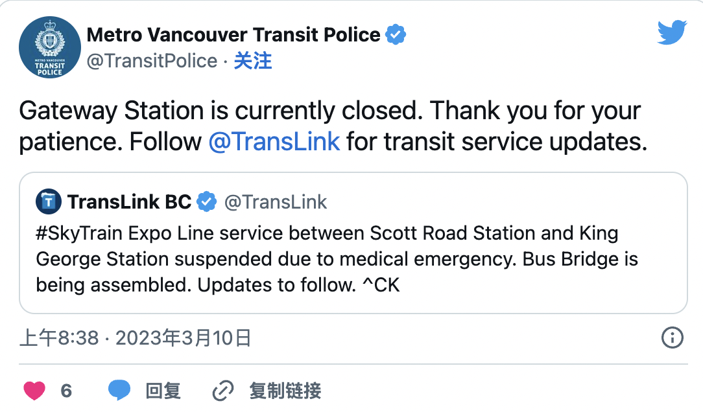Open the Twitter bird logo
The height and width of the screenshot is (412, 703).
click(x=672, y=32)
